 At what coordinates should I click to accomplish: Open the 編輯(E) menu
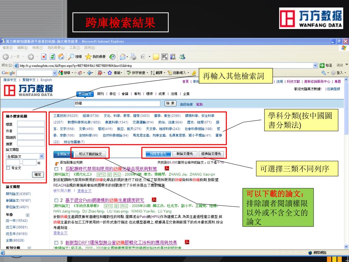22,48
